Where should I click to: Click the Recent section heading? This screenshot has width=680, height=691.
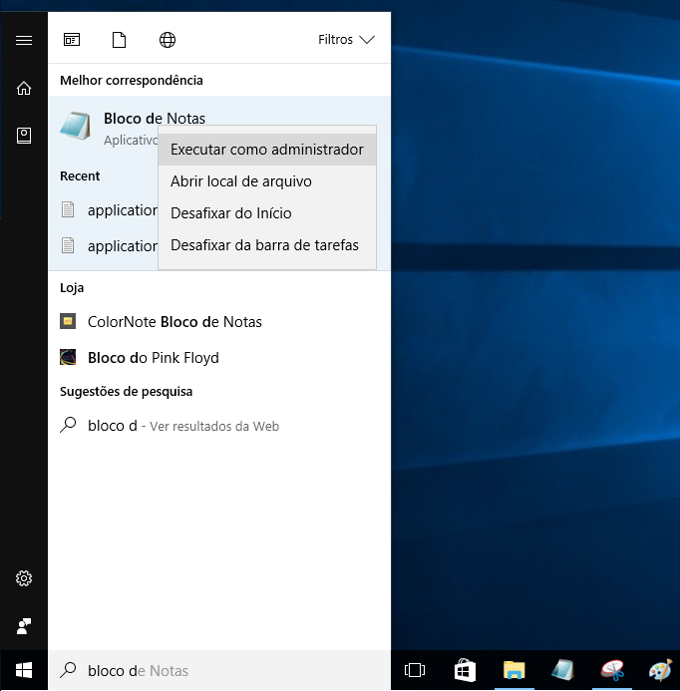pyautogui.click(x=80, y=175)
